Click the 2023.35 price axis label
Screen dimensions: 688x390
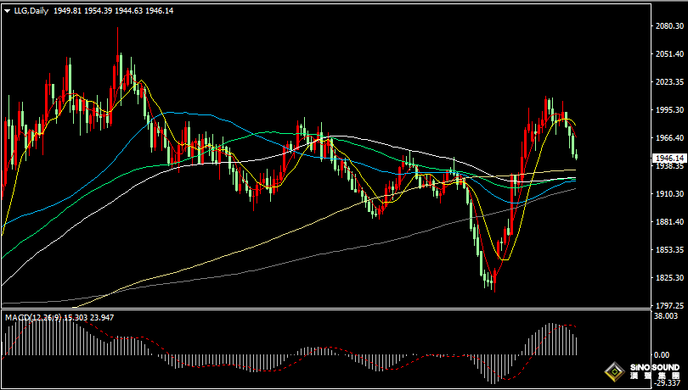pyautogui.click(x=669, y=82)
